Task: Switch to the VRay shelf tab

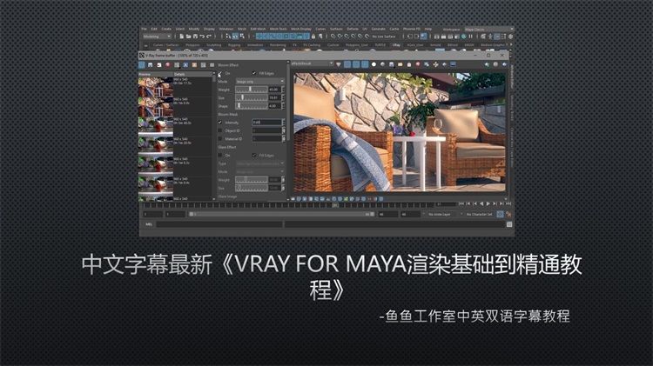Action: coord(396,45)
